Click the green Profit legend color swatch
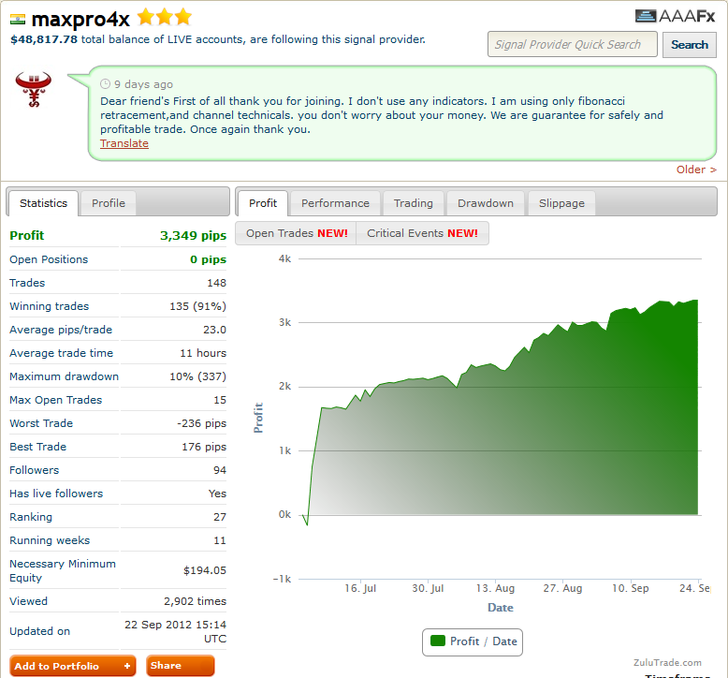The height and width of the screenshot is (678, 728). [438, 641]
